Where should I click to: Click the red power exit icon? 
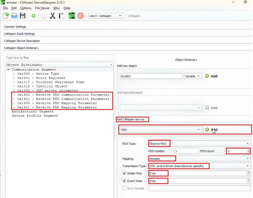[x=80, y=16]
